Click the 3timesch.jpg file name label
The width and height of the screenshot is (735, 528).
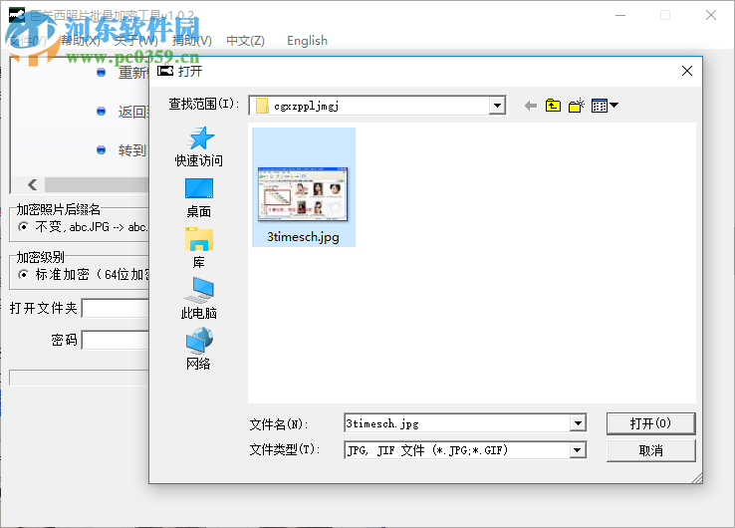click(304, 237)
